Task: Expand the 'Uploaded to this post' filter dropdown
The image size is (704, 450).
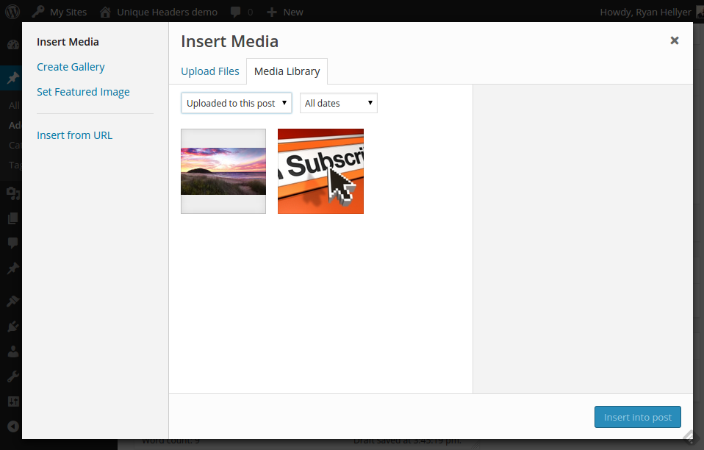Action: pyautogui.click(x=236, y=103)
